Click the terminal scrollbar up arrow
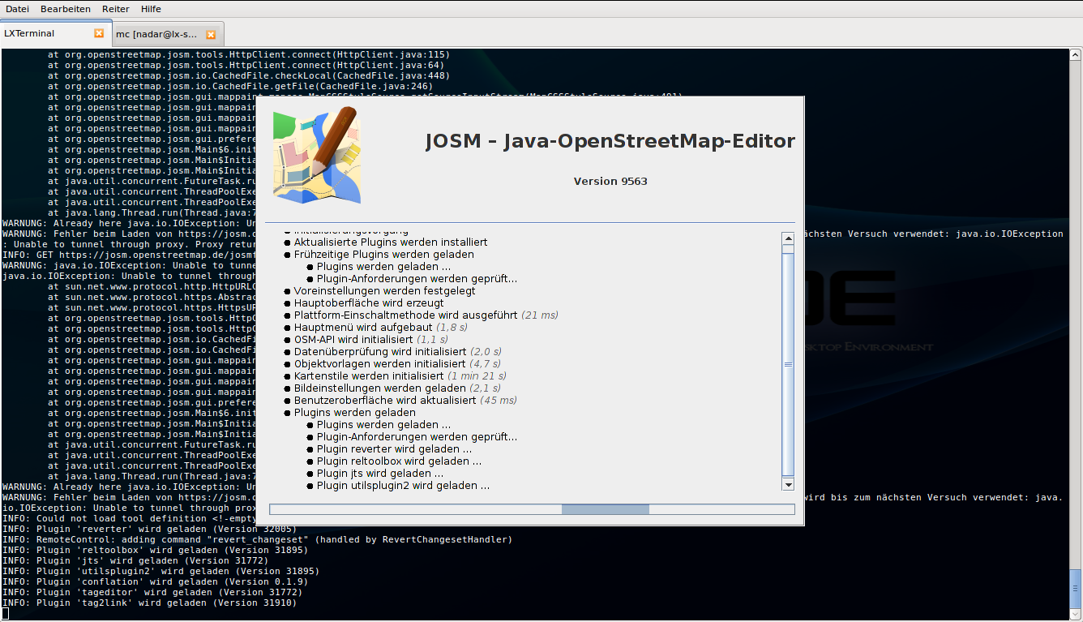The image size is (1083, 622). 1075,55
